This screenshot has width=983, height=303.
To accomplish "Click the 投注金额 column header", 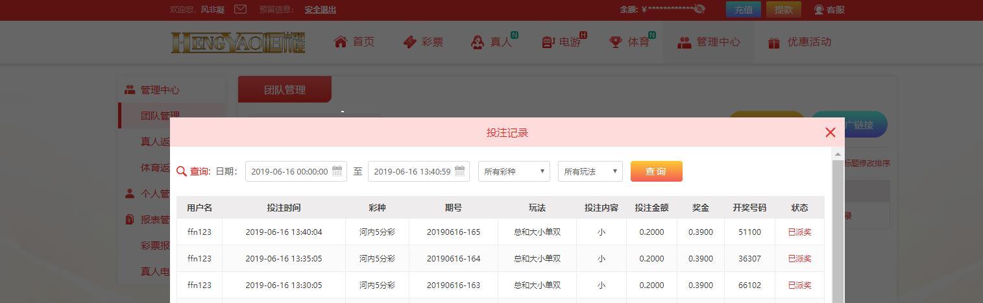I will (651, 208).
